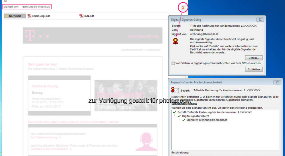Select the Nachricht message tab
The height and width of the screenshot is (156, 285).
coord(15,16)
